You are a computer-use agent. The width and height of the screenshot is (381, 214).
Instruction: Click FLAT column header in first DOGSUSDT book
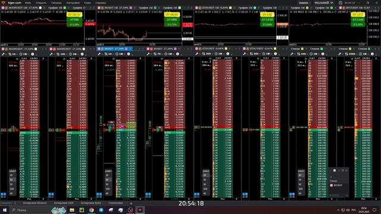(x=24, y=58)
